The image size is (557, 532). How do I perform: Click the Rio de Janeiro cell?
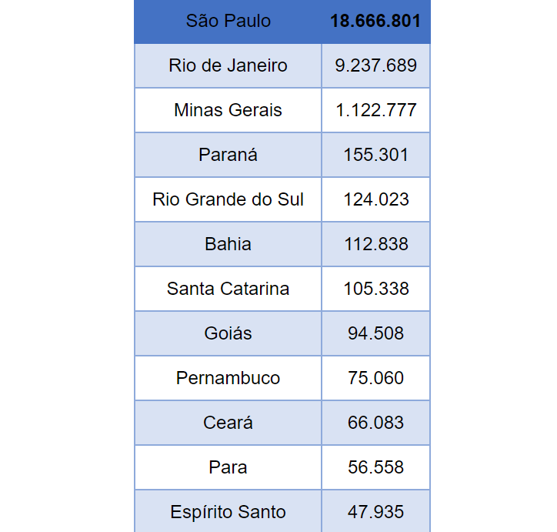(228, 65)
